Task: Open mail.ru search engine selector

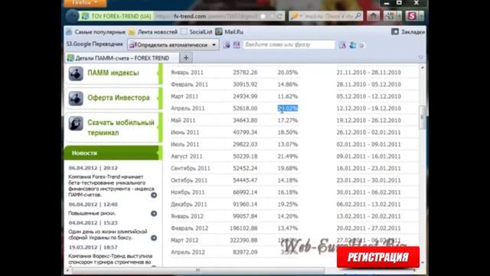Action: [296, 16]
